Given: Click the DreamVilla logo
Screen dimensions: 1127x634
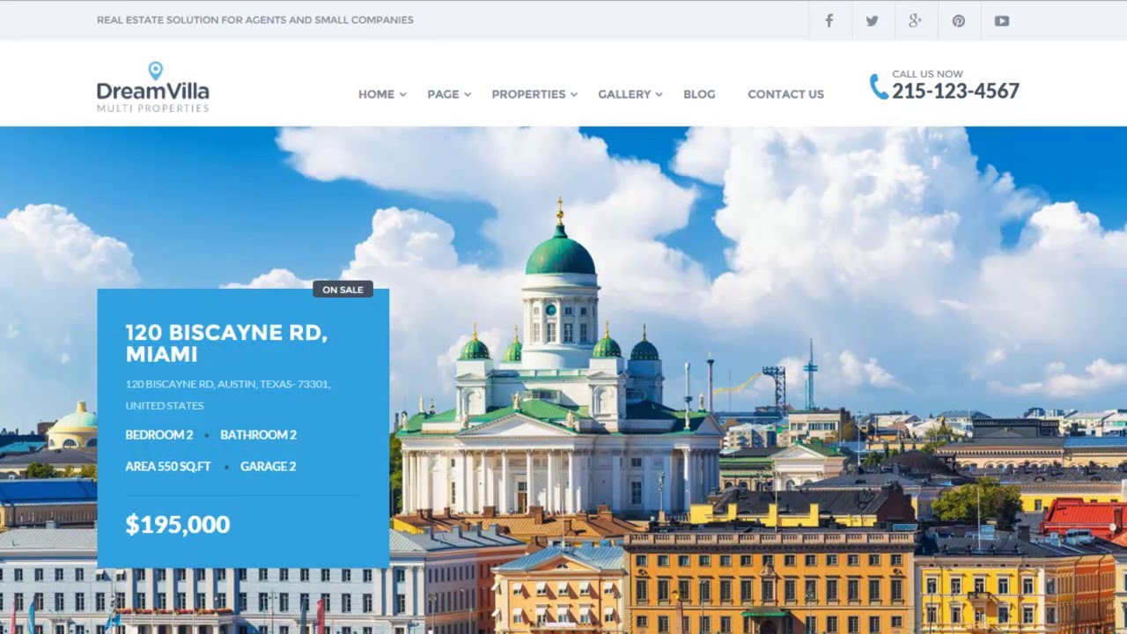Looking at the screenshot, I should click(x=153, y=86).
